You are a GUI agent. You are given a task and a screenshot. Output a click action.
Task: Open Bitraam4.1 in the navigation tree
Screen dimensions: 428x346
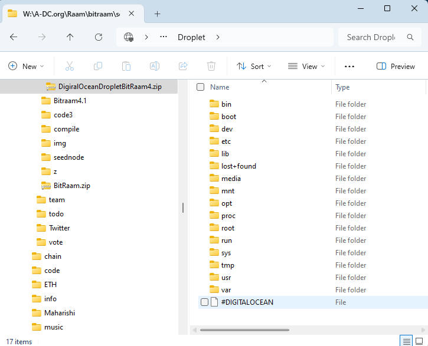tap(70, 101)
